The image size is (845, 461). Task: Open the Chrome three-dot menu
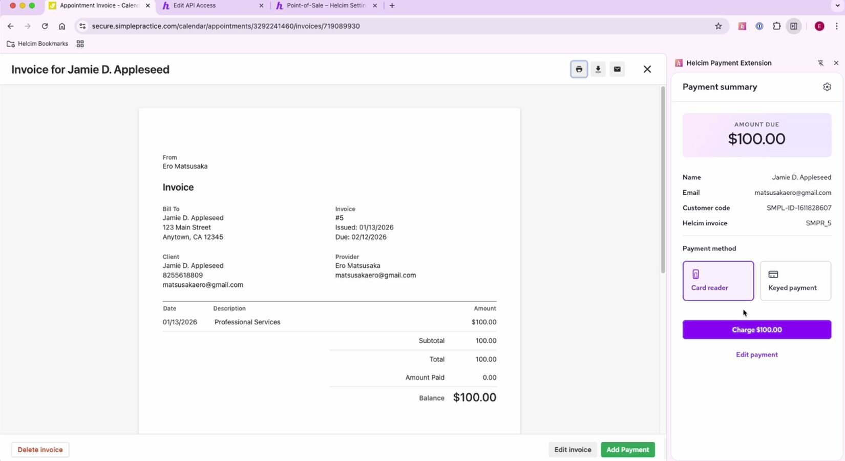(837, 26)
